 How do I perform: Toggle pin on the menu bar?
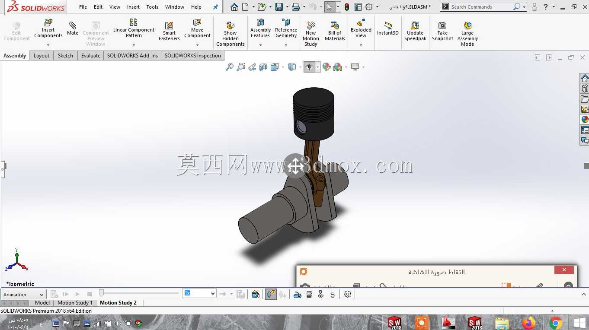(x=216, y=7)
